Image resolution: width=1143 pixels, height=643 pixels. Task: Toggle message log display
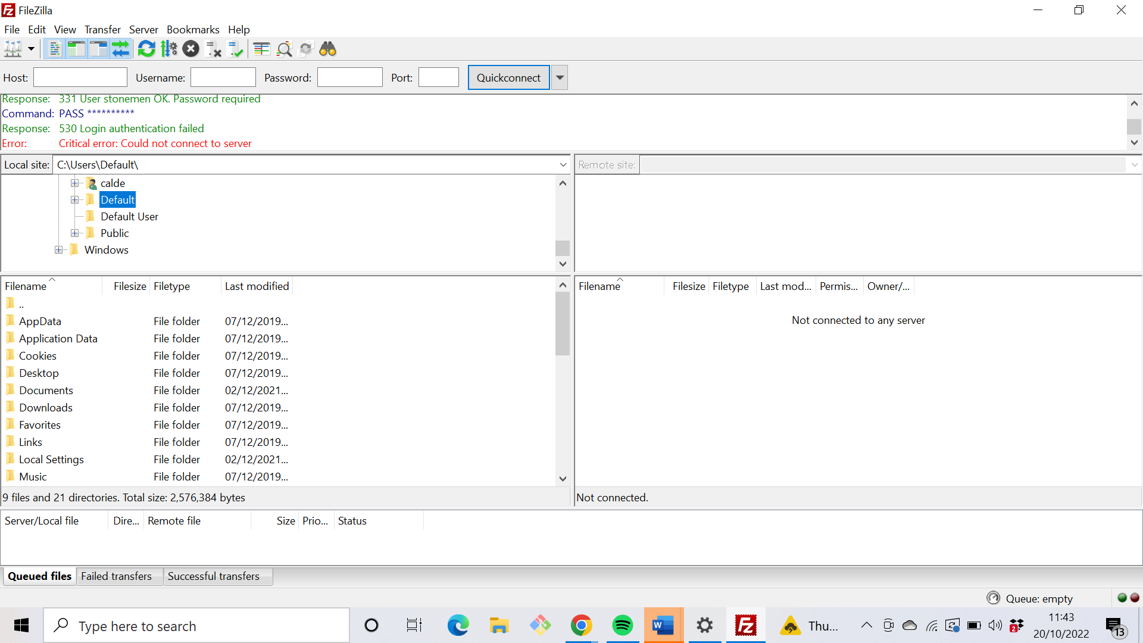click(54, 49)
